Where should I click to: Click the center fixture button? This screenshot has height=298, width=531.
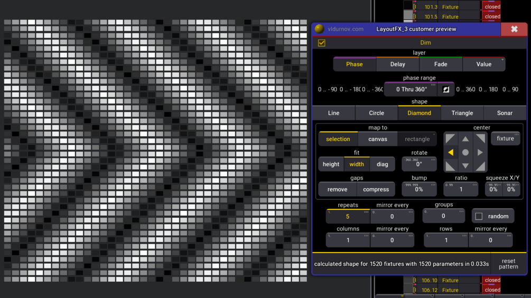[x=505, y=139]
